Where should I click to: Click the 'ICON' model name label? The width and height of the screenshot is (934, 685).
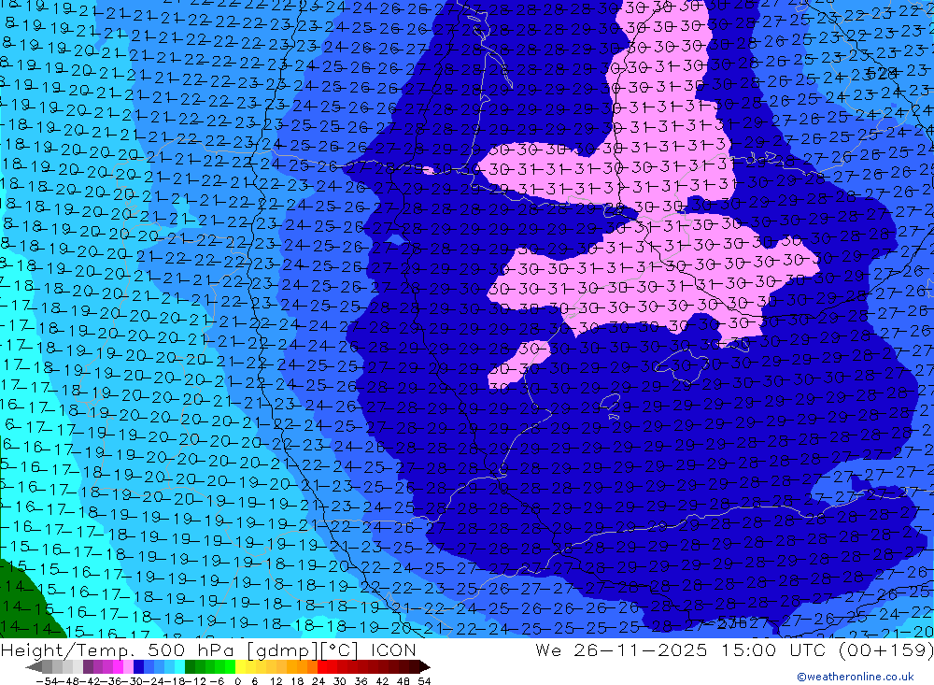coord(393,649)
